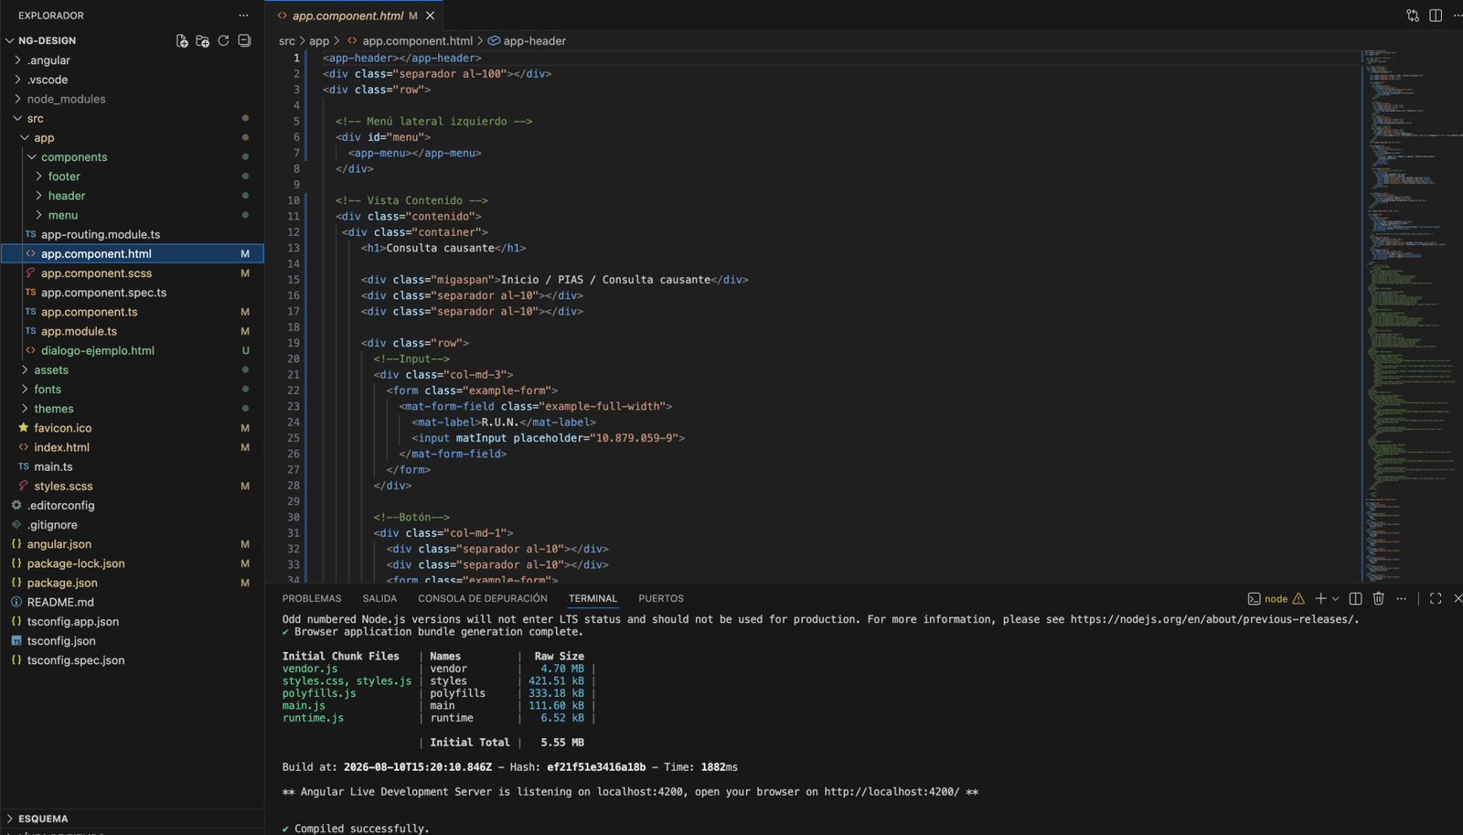Split the terminal panel

coord(1356,598)
